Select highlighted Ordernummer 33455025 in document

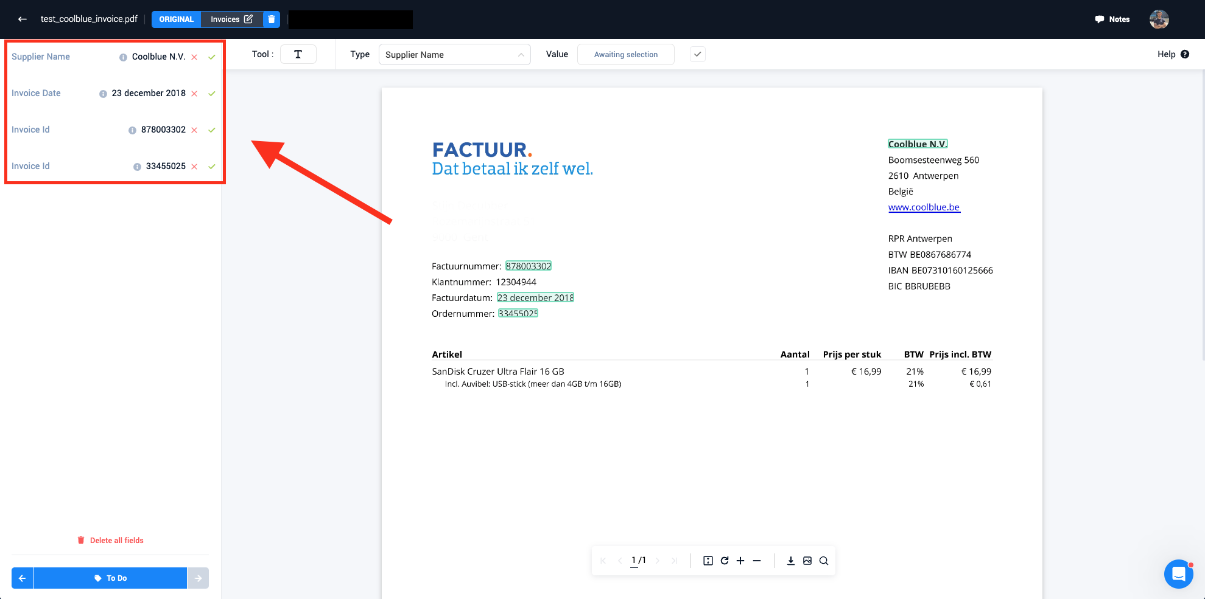(518, 313)
